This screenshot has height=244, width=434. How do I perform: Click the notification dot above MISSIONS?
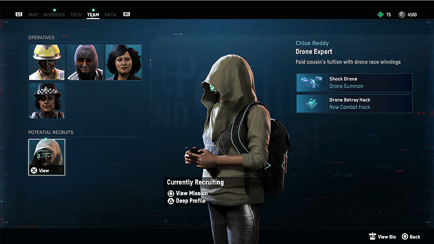point(54,10)
